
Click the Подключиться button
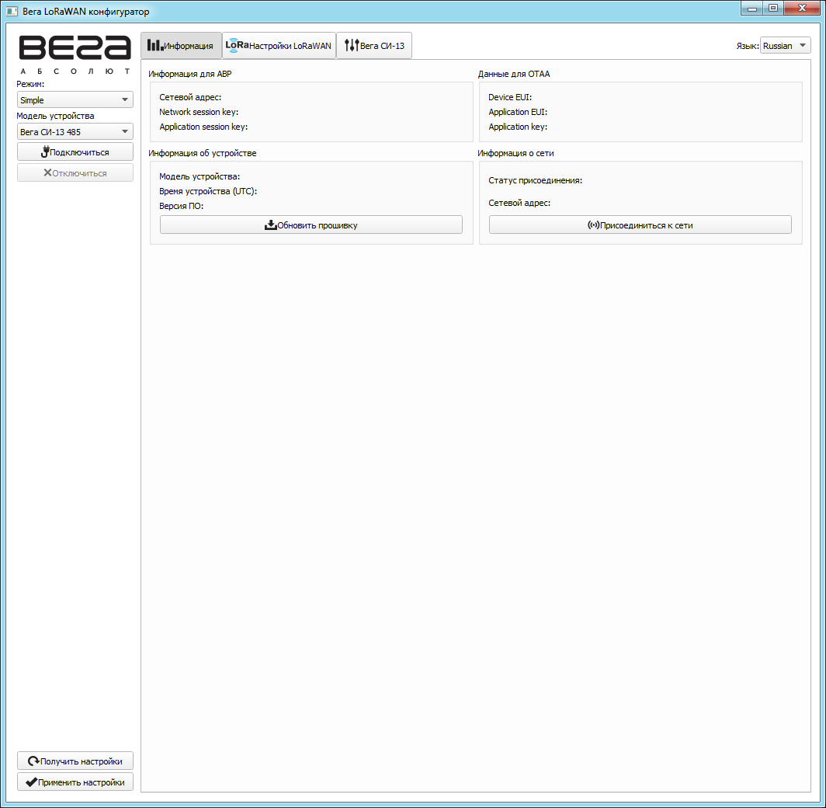75,152
